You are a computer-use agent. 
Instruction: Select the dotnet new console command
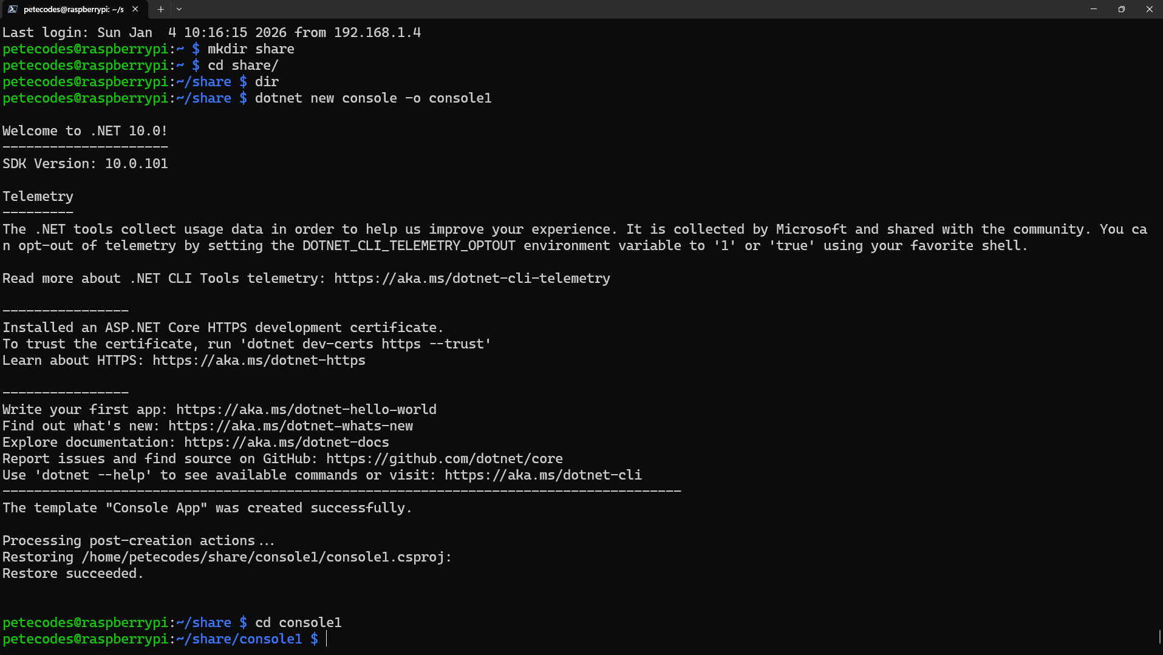click(x=373, y=98)
